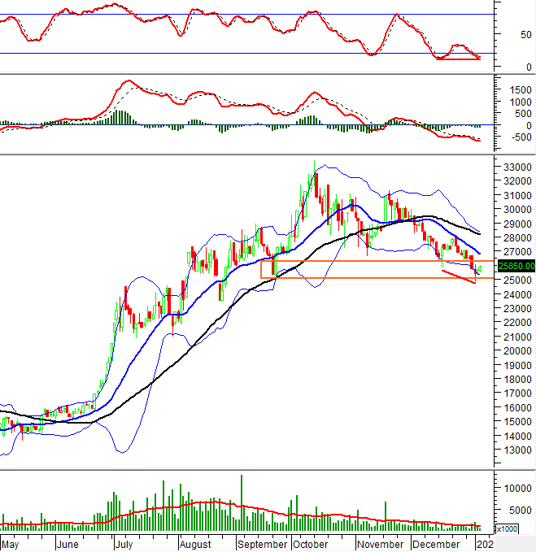Click the July label on time axis
Viewport: 536px width, 552px height.
pyautogui.click(x=124, y=544)
